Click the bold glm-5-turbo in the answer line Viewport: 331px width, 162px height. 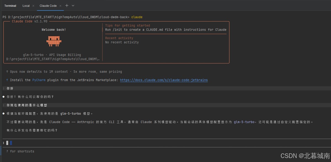pyautogui.click(x=71, y=113)
